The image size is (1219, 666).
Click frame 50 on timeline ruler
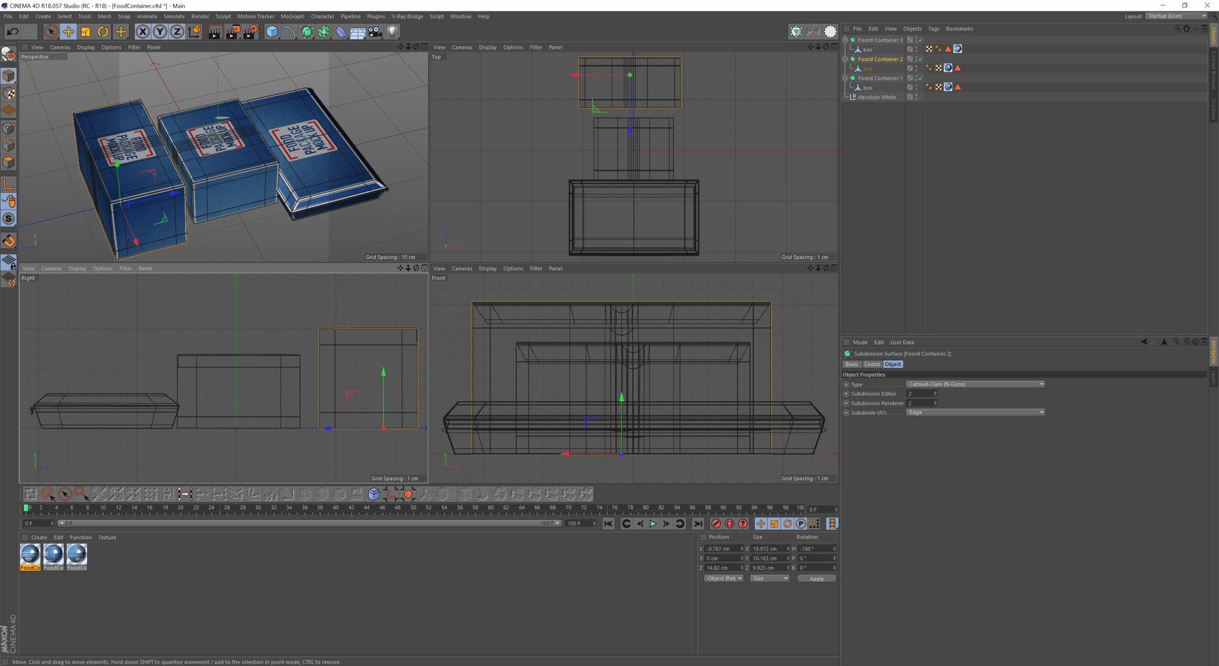pos(413,508)
